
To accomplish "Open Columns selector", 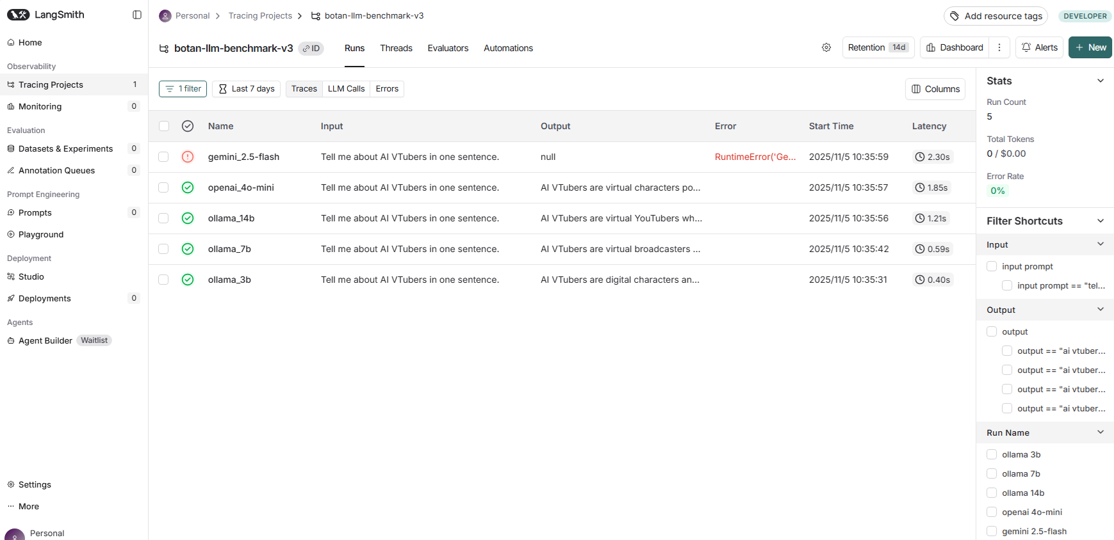I will click(935, 89).
